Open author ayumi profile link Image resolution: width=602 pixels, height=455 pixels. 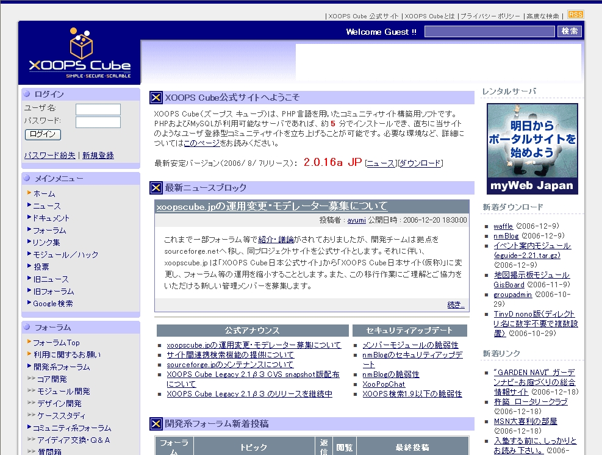356,220
